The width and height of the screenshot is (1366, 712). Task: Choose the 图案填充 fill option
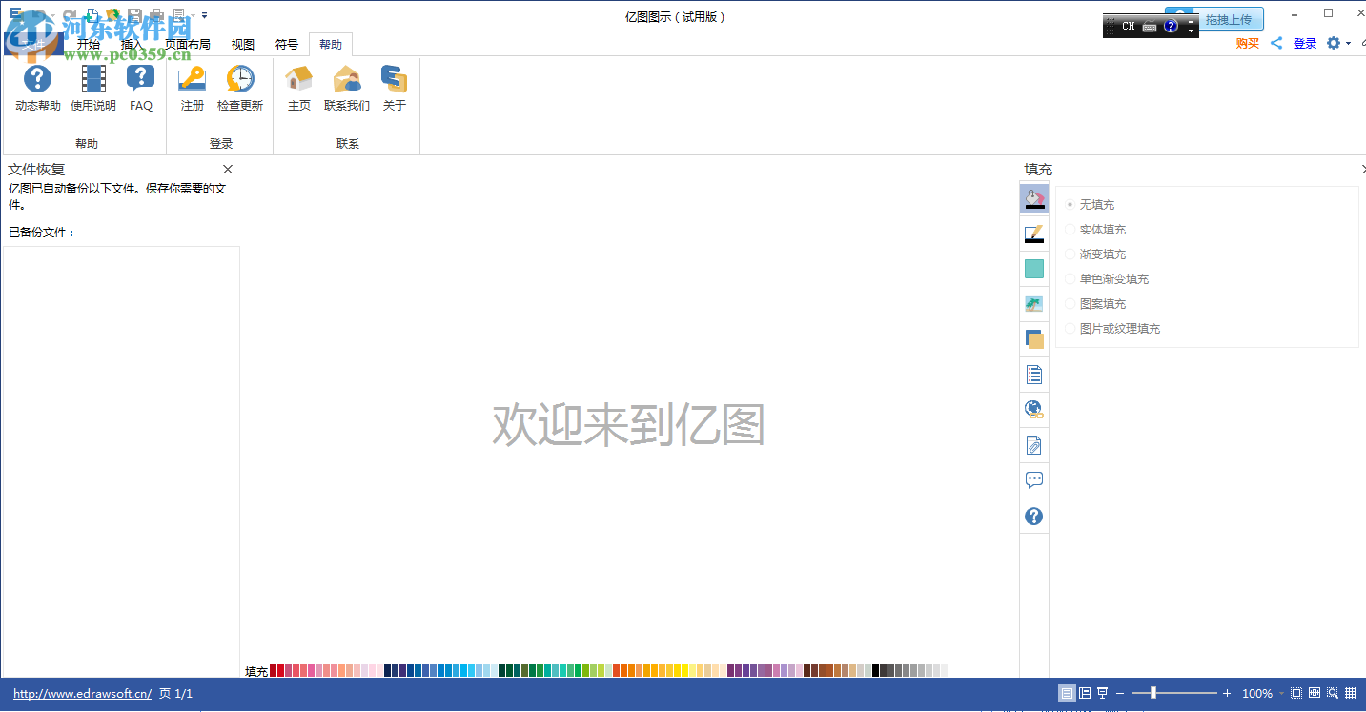[1070, 303]
